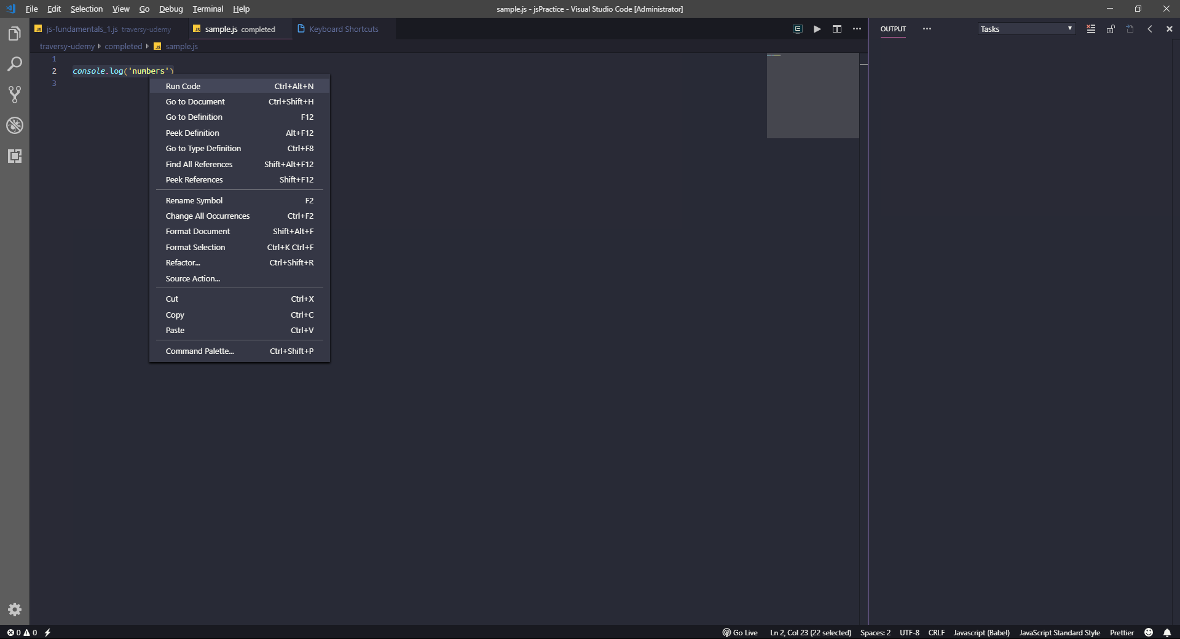Change the CRLF end-of-line sequence
This screenshot has width=1180, height=639.
pyautogui.click(x=937, y=632)
